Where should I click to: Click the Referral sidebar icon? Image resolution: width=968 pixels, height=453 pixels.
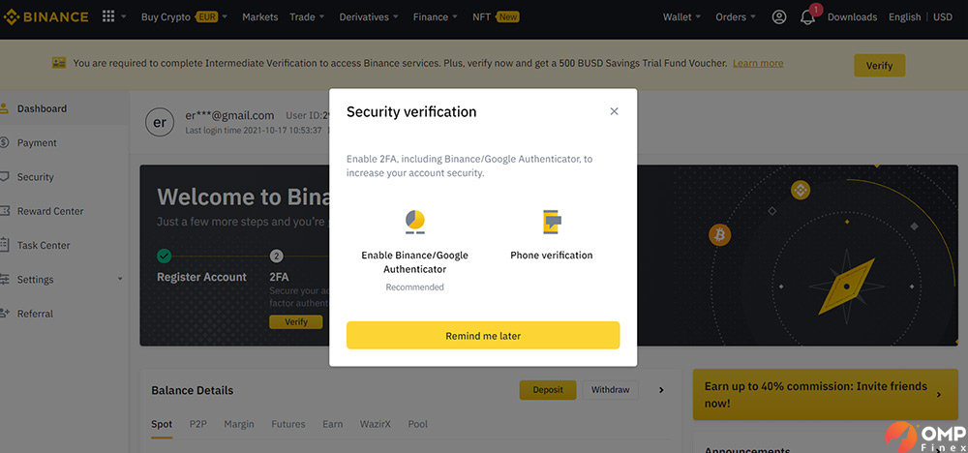(x=4, y=314)
